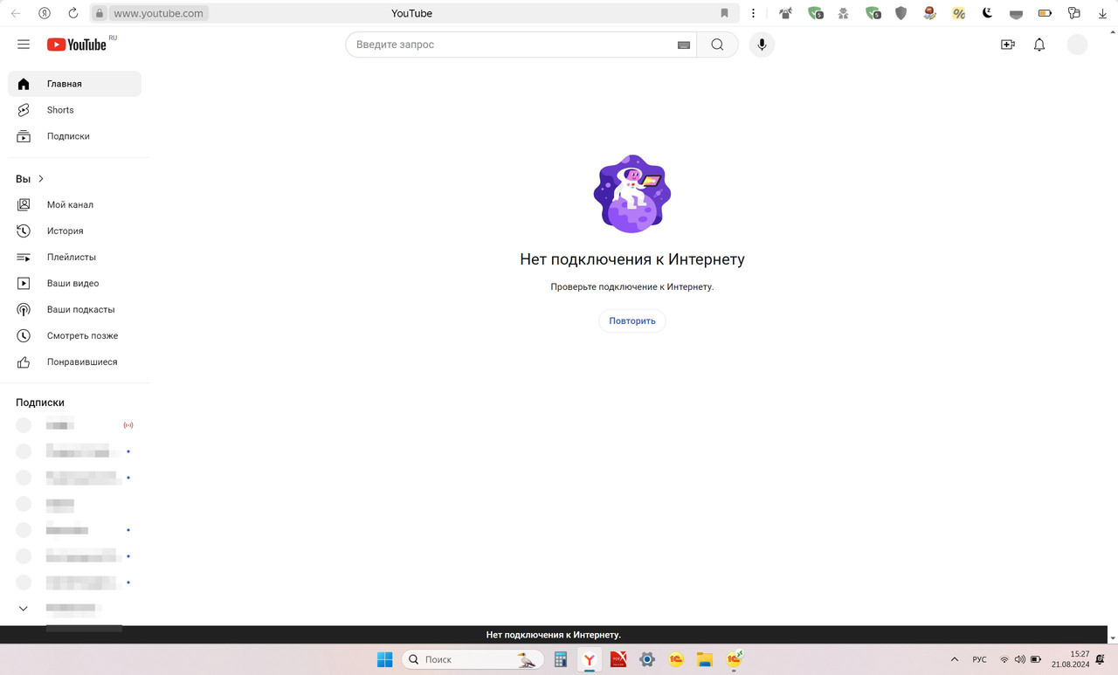The image size is (1118, 675).
Task: Open the PDF app on taskbar
Action: (618, 659)
